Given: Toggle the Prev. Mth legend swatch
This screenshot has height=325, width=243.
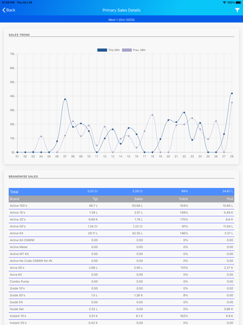Looking at the screenshot, I should pos(127,50).
